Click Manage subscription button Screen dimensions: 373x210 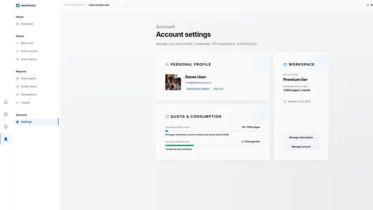[301, 138]
